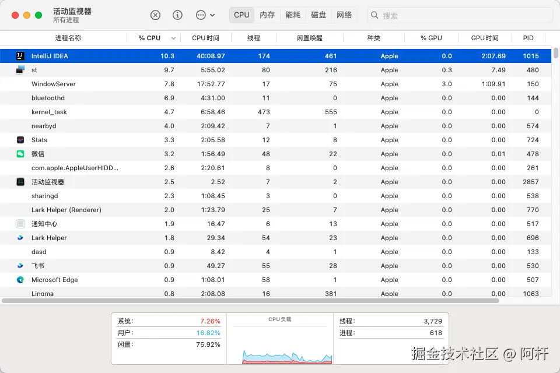The image size is (560, 373).
Task: Select the kernel_task process row
Action: [275, 112]
